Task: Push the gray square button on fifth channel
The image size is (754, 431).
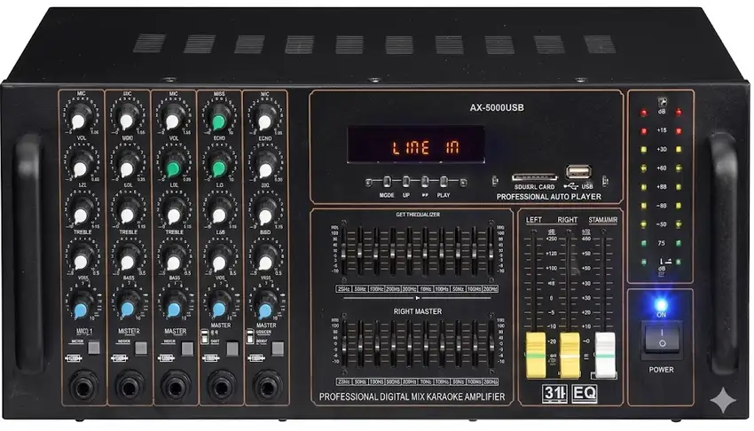Action: point(278,349)
